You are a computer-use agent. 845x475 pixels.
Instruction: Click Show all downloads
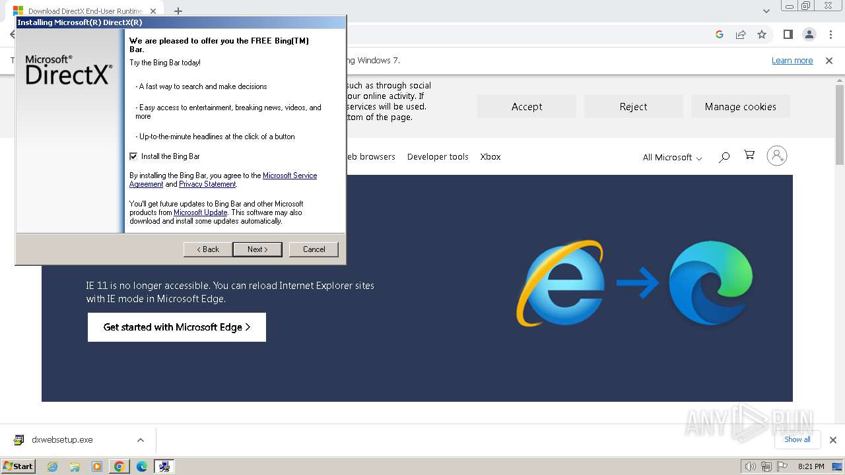point(797,439)
